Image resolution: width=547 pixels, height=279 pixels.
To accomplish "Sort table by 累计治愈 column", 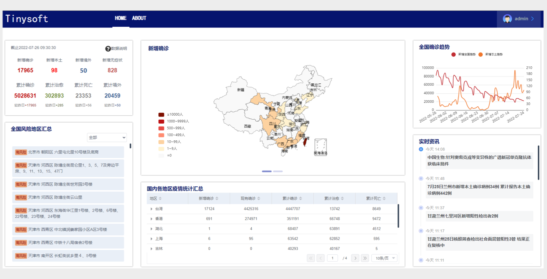I will click(x=343, y=199).
